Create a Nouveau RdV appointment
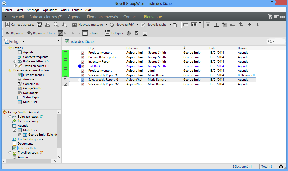The width and height of the screenshot is (288, 171). [122, 24]
